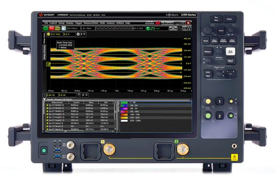The width and height of the screenshot is (276, 180).
Task: Click the channel 1 hardware button
Action: pyautogui.click(x=219, y=102)
